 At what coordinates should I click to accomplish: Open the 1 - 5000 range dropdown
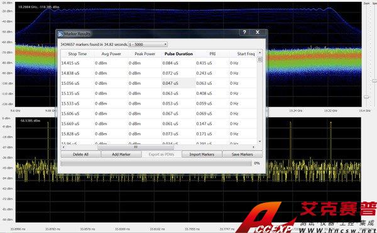pyautogui.click(x=148, y=45)
